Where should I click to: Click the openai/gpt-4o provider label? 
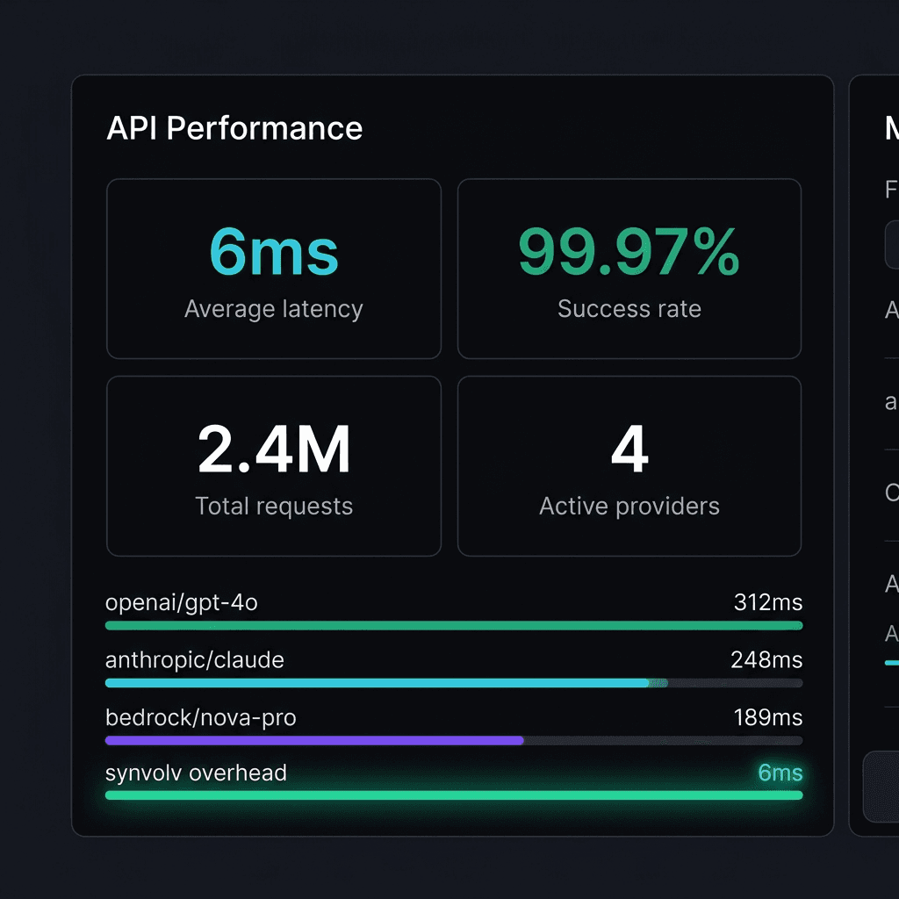click(181, 602)
